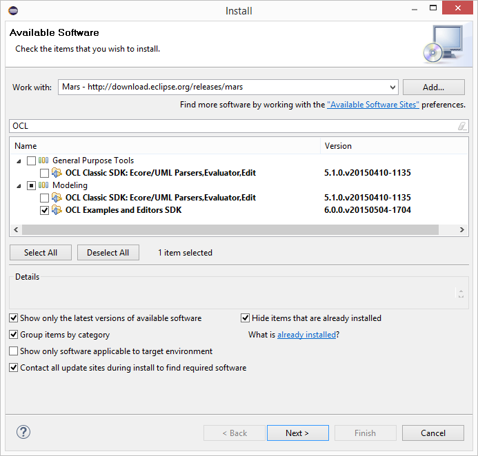Click the Details scroll up arrow

461,291
